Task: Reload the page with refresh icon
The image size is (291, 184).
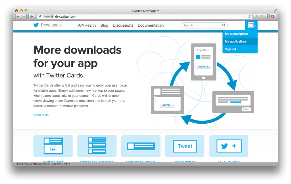Action: [250, 16]
